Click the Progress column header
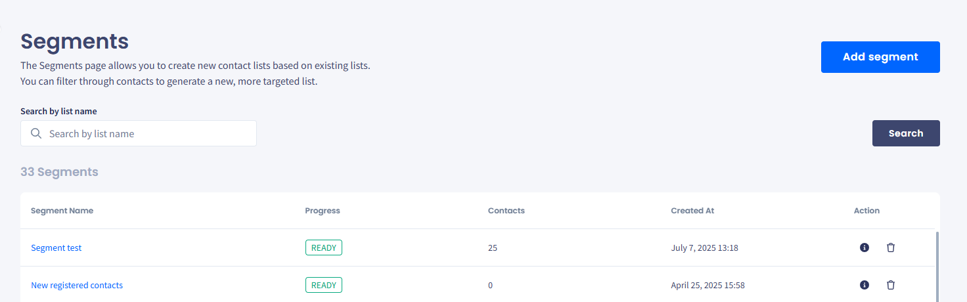The height and width of the screenshot is (302, 967). 323,211
